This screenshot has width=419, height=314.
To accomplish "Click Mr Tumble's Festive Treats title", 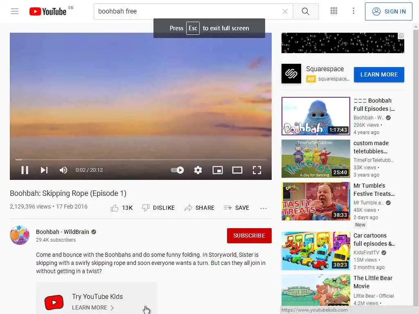I will coord(374,190).
